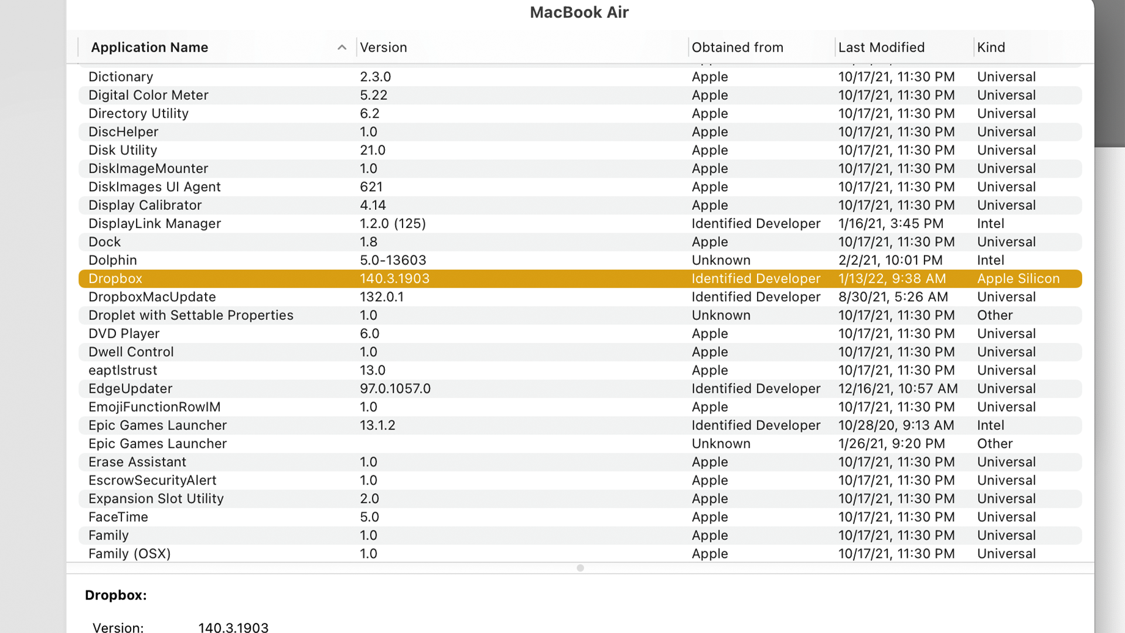Click 1/13/22, 9:38 AM date cell
The width and height of the screenshot is (1125, 633).
point(892,279)
